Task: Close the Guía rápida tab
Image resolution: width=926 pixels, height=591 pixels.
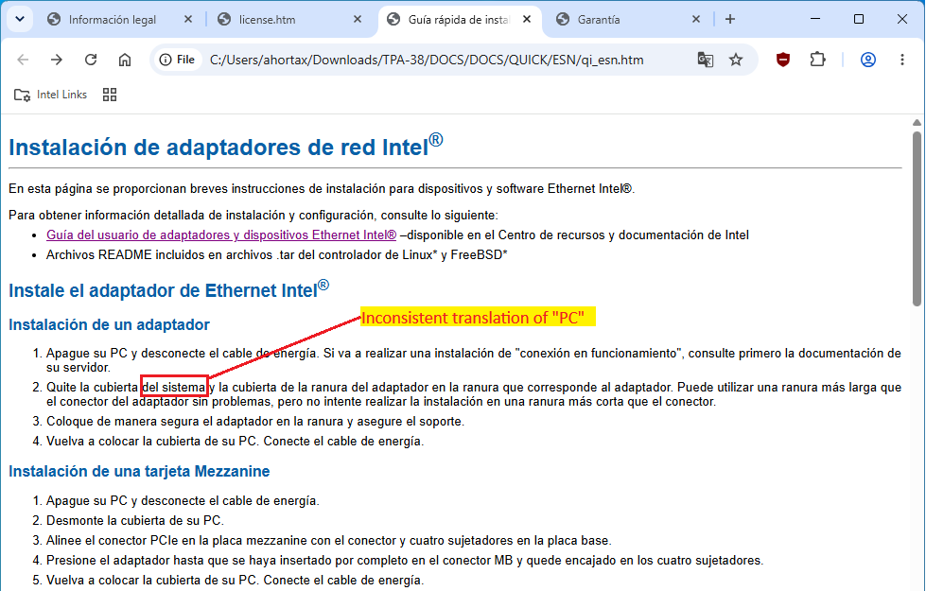Action: [x=527, y=20]
